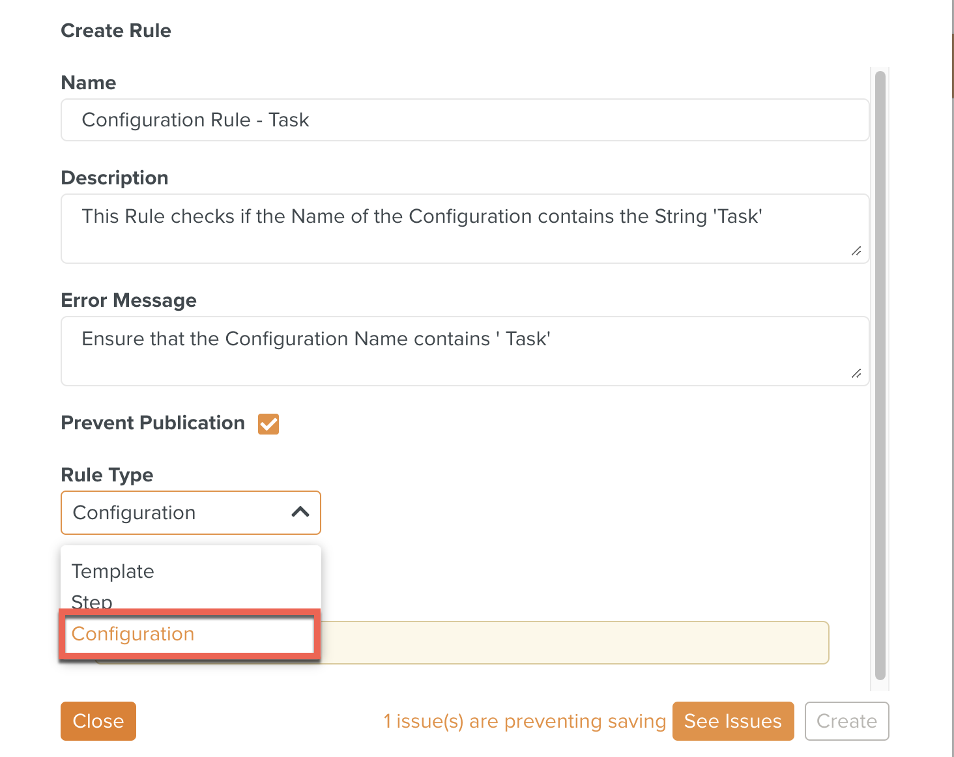Click the Rule Type label
Viewport: 954px width, 757px height.
click(107, 475)
